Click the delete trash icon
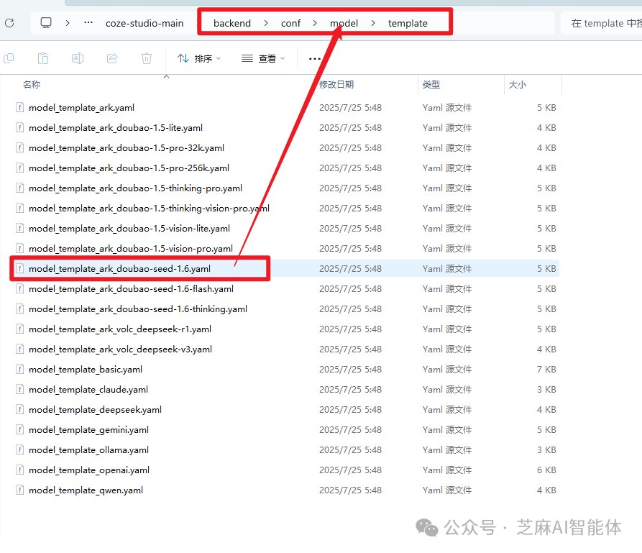 (x=147, y=58)
